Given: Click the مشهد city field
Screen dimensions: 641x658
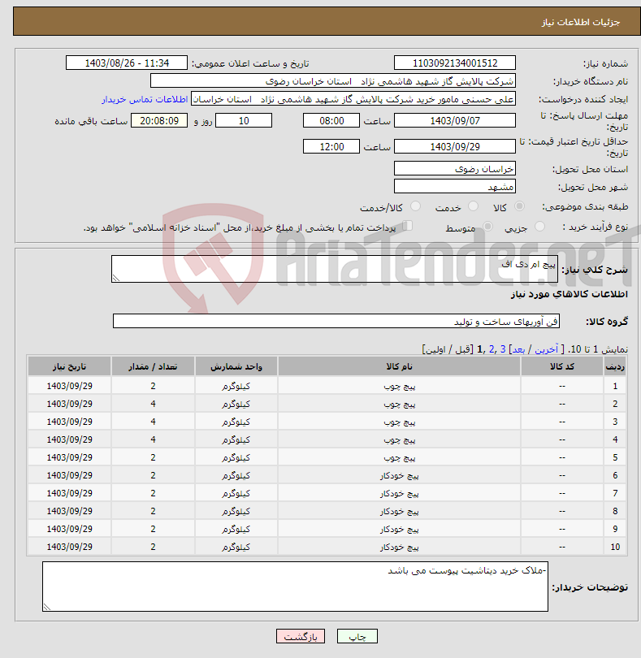Looking at the screenshot, I should click(455, 186).
